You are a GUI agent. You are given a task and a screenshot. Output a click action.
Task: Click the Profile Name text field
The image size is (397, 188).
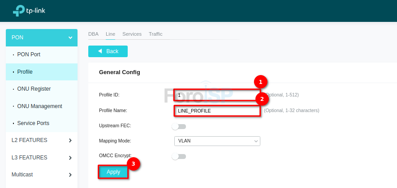coord(217,110)
